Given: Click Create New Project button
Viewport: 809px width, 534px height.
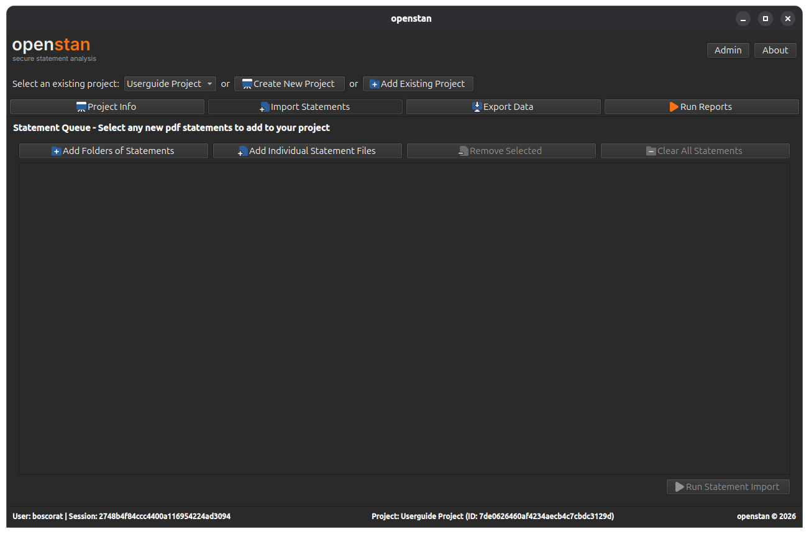Looking at the screenshot, I should click(289, 84).
